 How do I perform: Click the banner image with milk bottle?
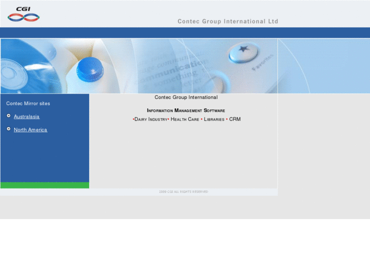139,66
